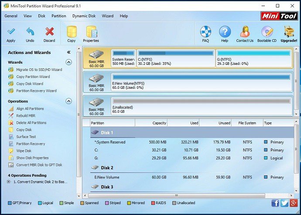Viewport: 301px width, 215px height.
Task: Select the C: partition row
Action: 192,150
